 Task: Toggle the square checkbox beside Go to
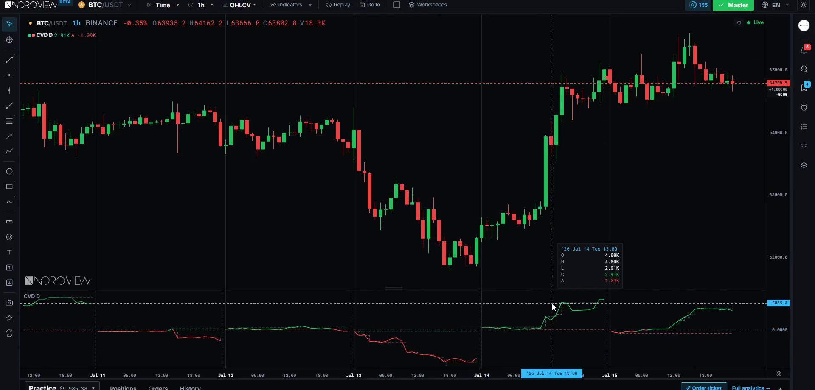point(397,5)
